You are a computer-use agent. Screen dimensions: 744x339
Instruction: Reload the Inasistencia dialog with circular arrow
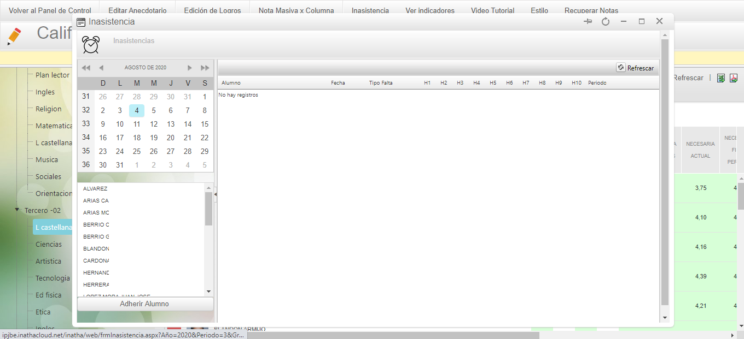coord(606,21)
